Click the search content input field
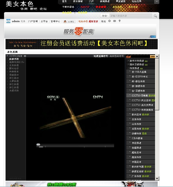This screenshot has height=187, width=173. click(131, 16)
